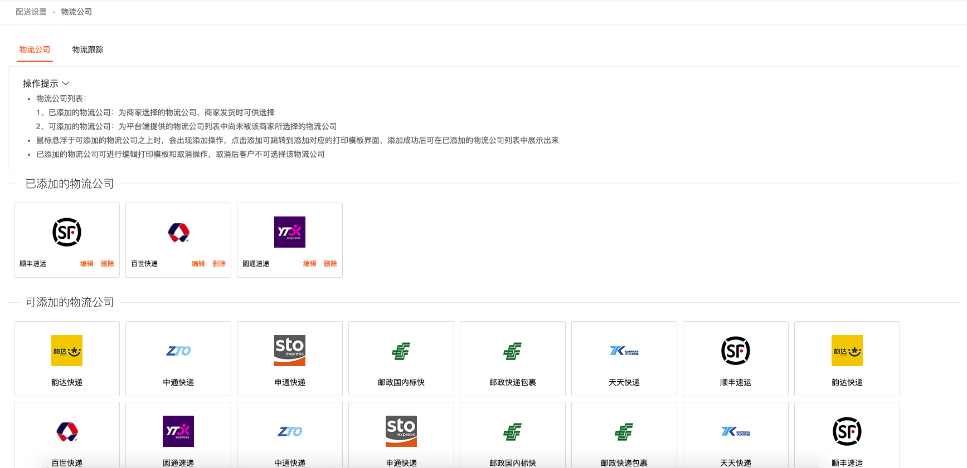Click the 申通快递 label in the first addable row

(x=290, y=382)
